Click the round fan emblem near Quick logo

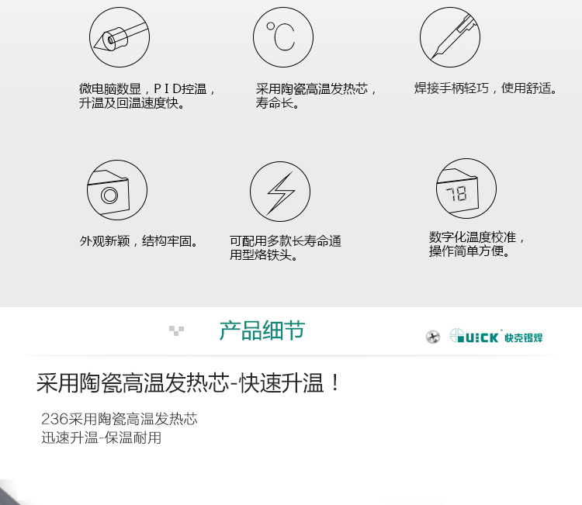[433, 337]
